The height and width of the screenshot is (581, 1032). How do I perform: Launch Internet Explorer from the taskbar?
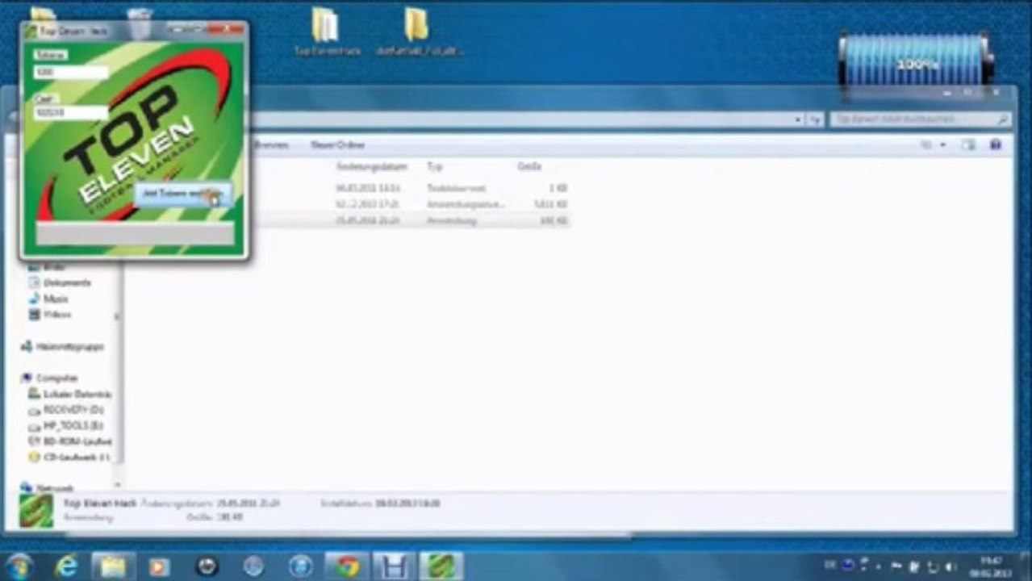pos(66,566)
